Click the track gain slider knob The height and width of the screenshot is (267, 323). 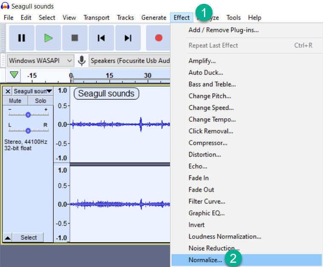[28, 115]
